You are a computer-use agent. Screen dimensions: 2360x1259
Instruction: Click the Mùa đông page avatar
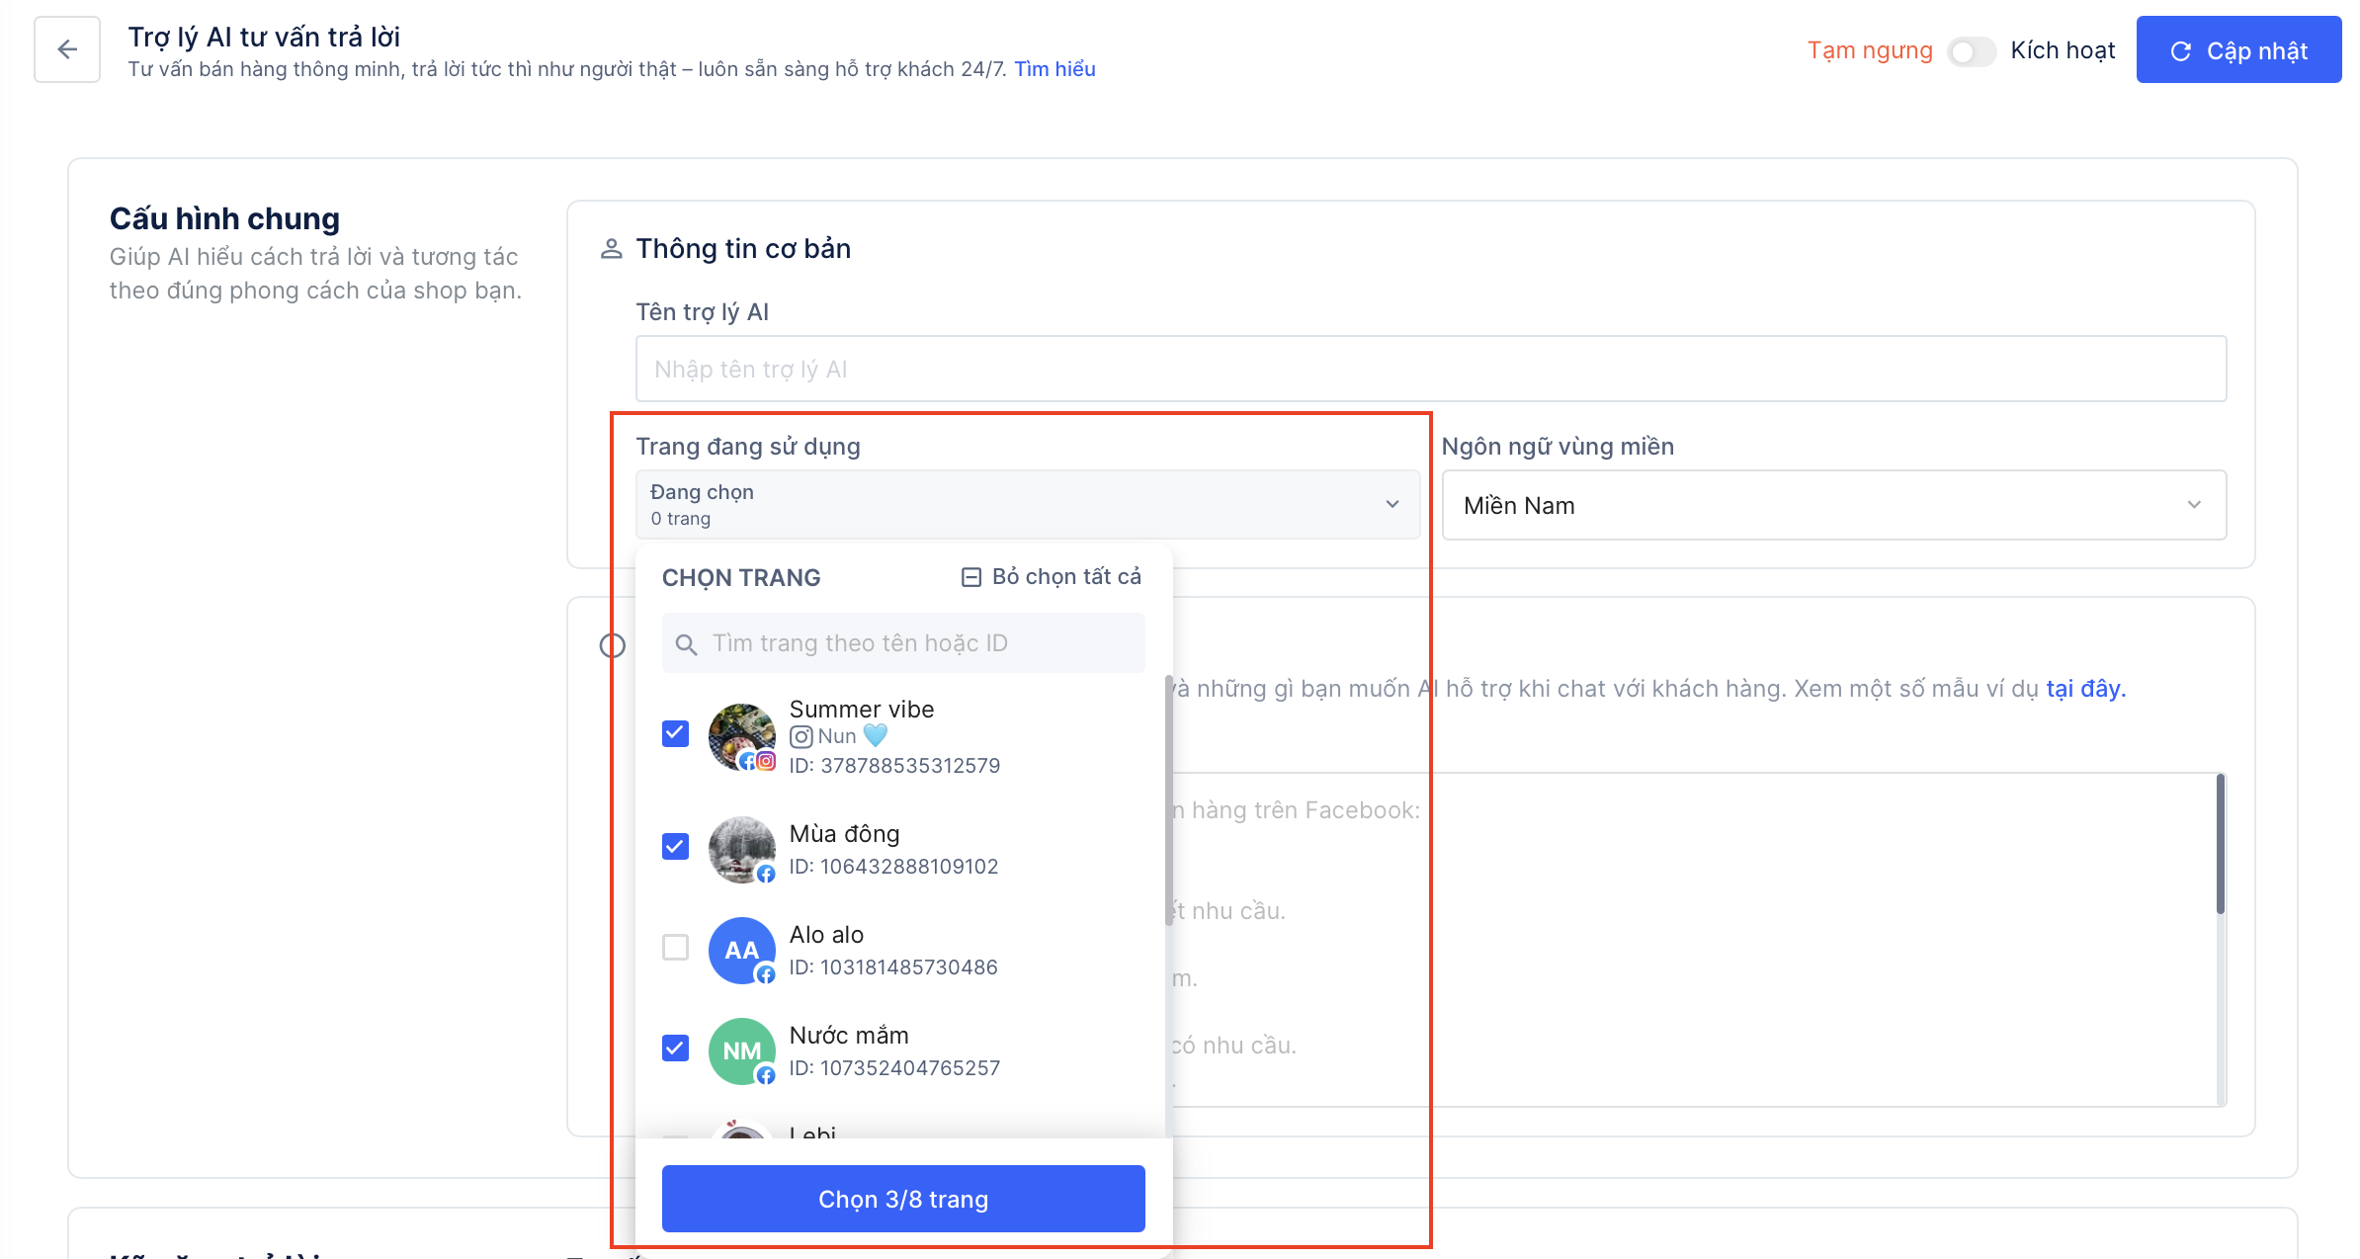741,849
